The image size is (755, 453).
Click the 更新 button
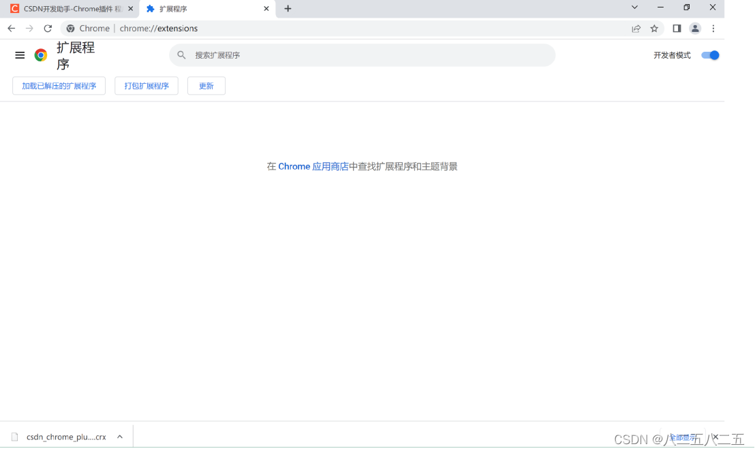pyautogui.click(x=206, y=86)
